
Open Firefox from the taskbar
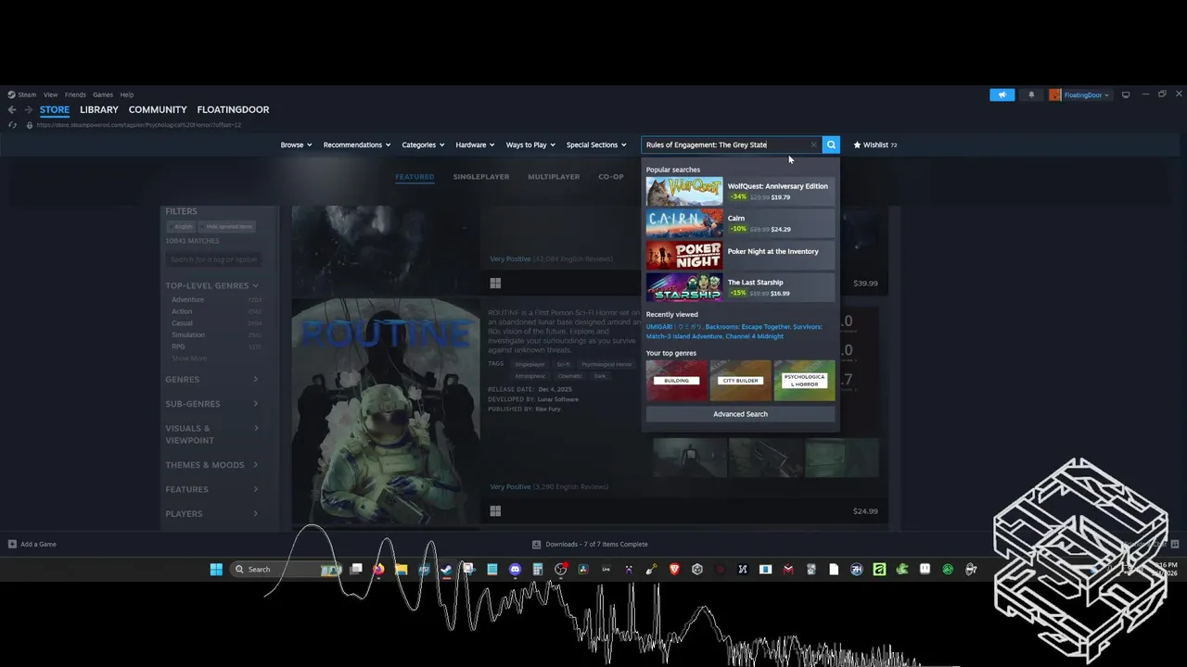click(378, 569)
